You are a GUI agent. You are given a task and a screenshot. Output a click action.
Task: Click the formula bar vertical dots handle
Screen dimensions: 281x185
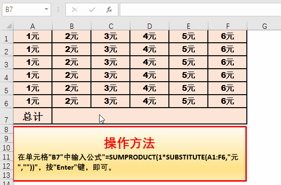coord(58,10)
